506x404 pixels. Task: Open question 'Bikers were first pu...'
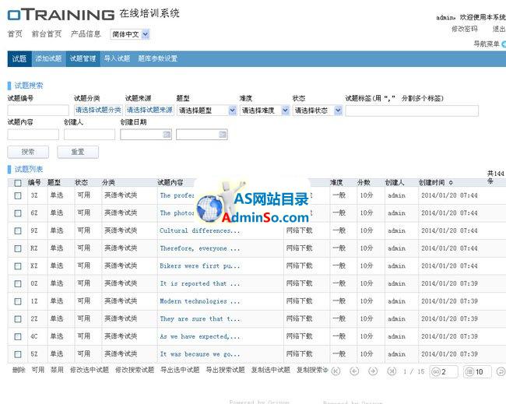coord(200,266)
